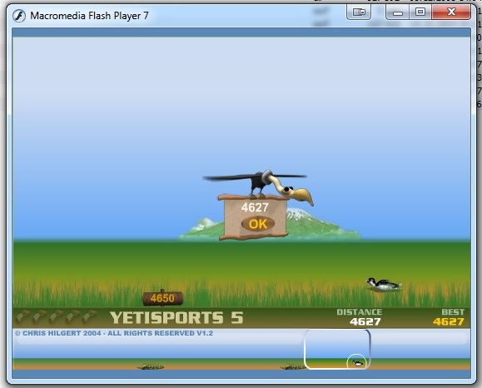Click the circled penguin in the minimap
The width and height of the screenshot is (482, 388).
(356, 361)
